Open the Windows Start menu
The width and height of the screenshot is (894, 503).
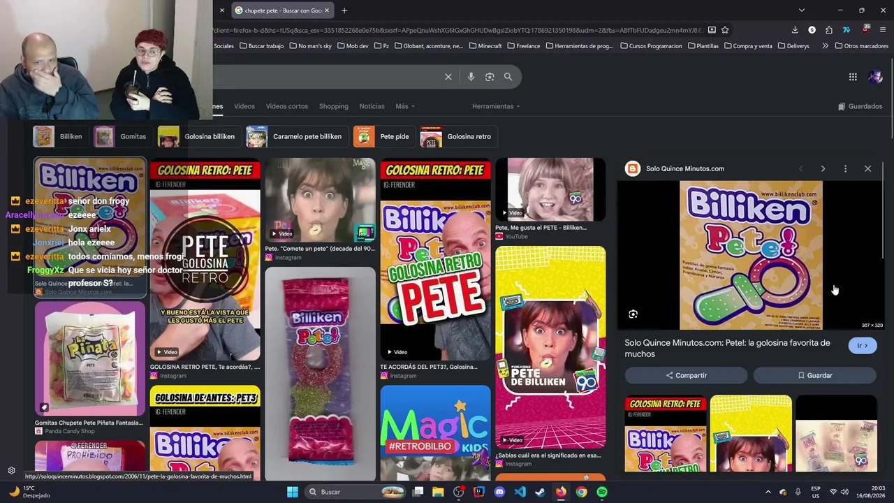293,492
